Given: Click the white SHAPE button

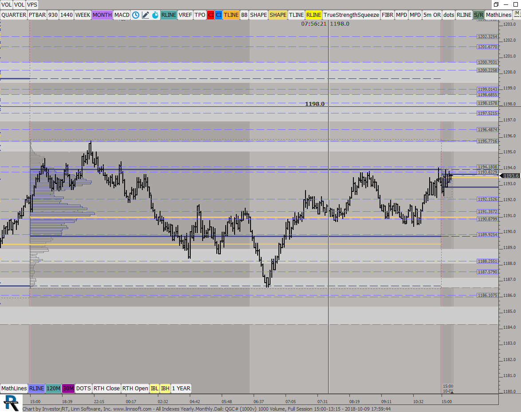Looking at the screenshot, I should click(259, 15).
